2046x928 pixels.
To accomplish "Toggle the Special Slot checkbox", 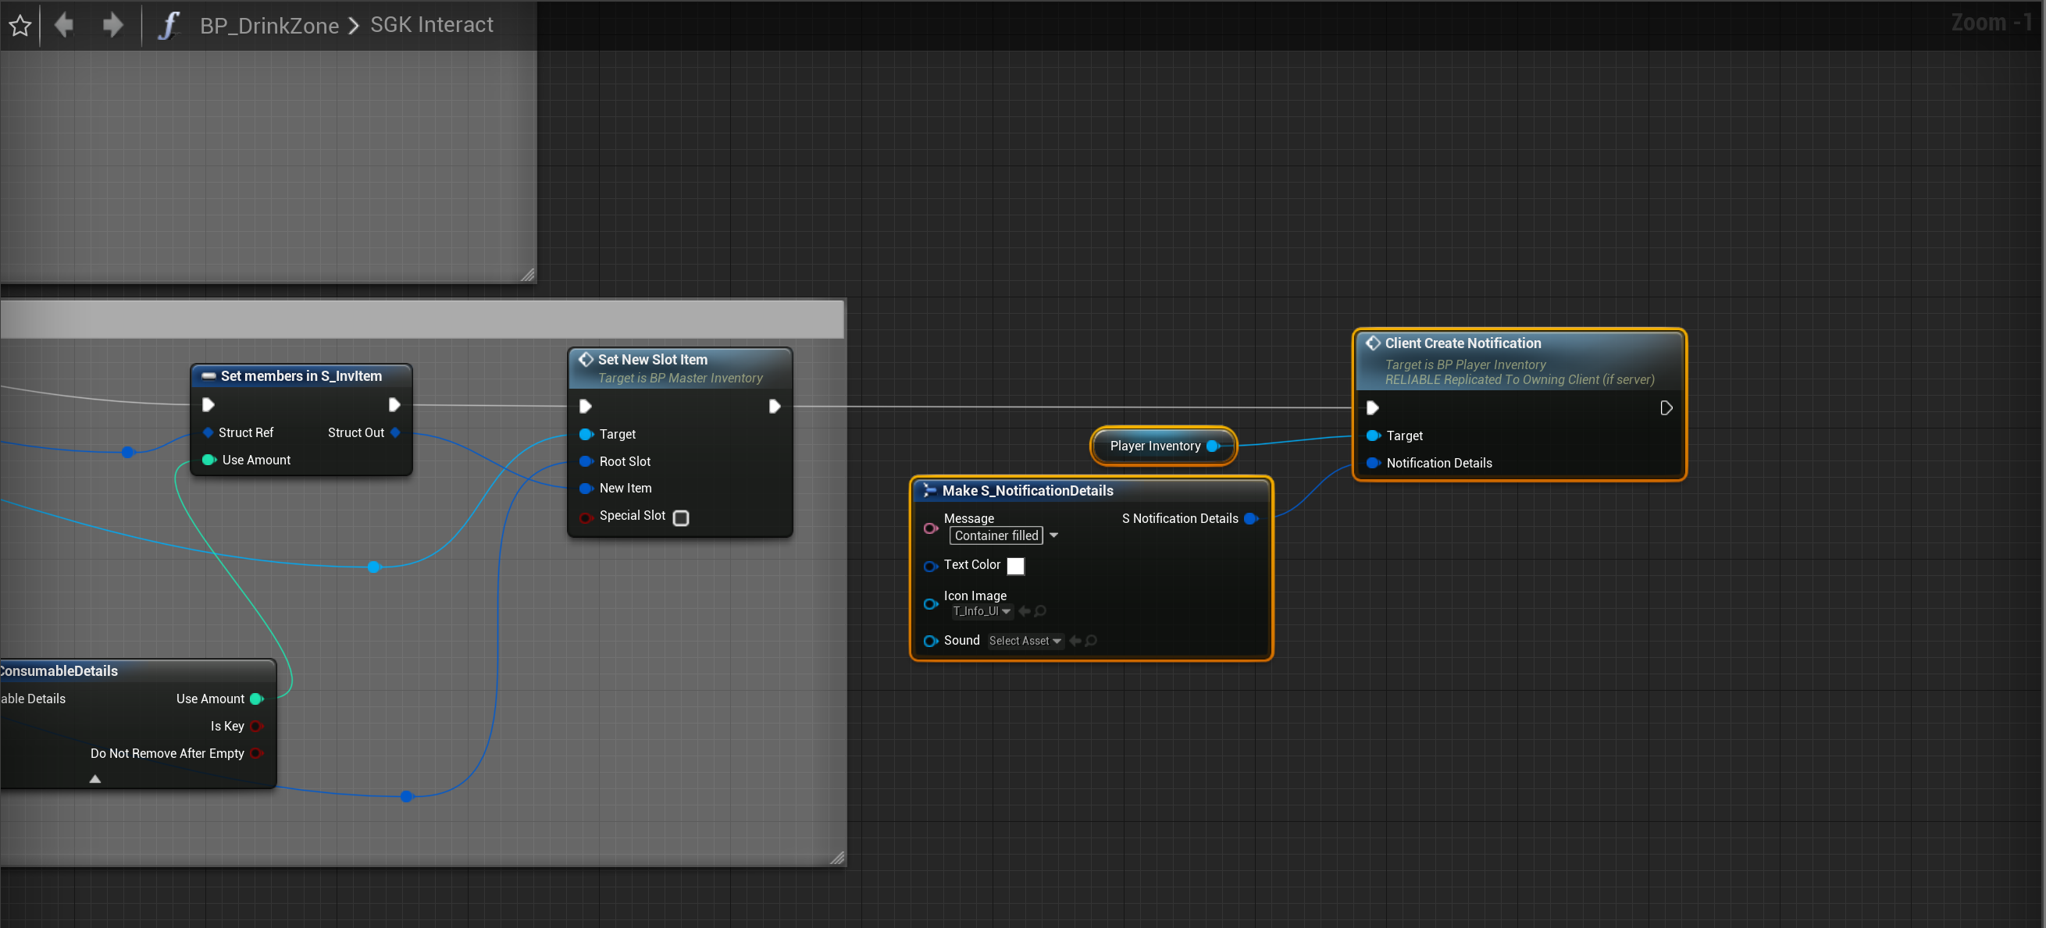I will tap(681, 517).
